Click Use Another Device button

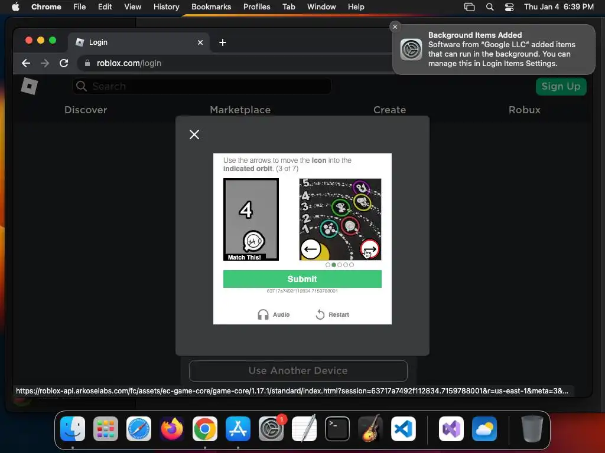(x=298, y=370)
